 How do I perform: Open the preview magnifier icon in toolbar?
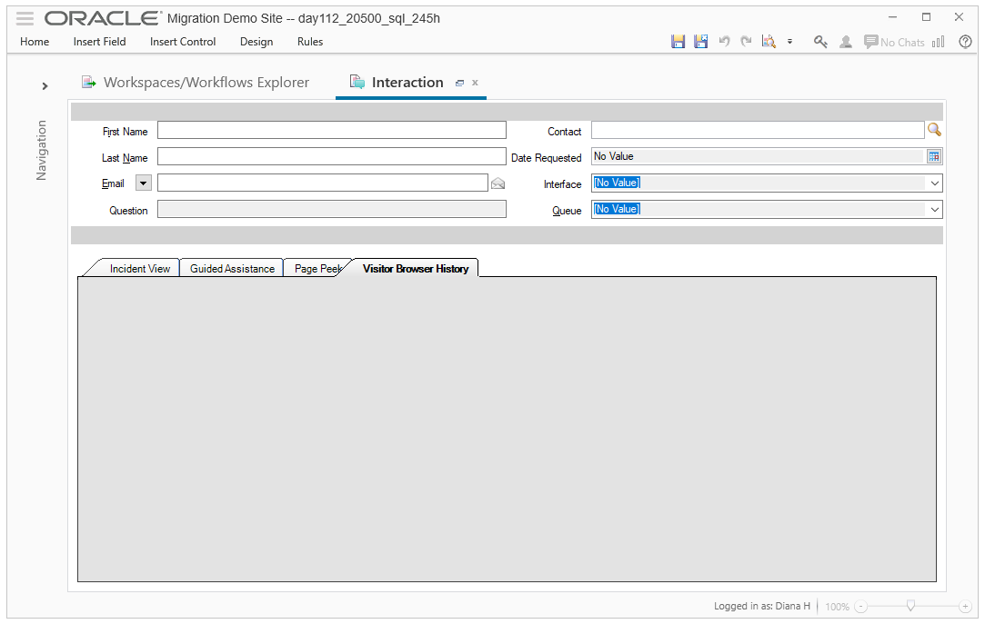tap(769, 42)
